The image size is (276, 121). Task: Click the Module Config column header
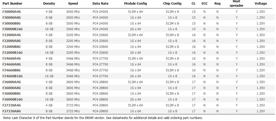135,4
